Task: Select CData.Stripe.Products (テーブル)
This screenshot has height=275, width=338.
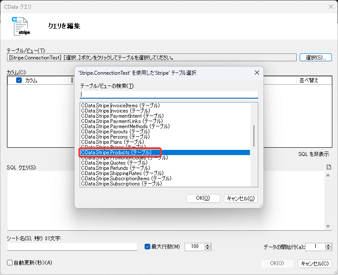Action: [x=165, y=152]
